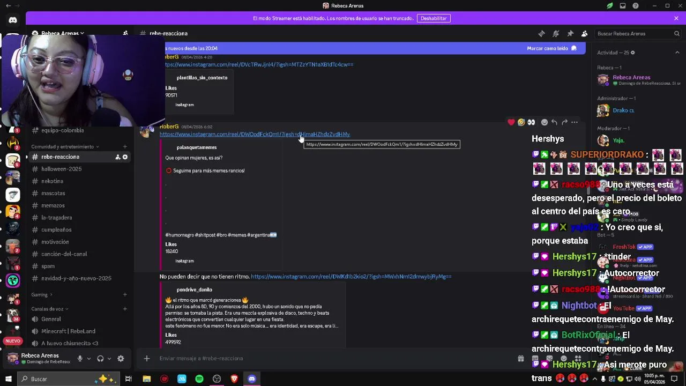Viewport: 686px width, 386px height.
Task: Click Marcar como leído button
Action: point(552,48)
